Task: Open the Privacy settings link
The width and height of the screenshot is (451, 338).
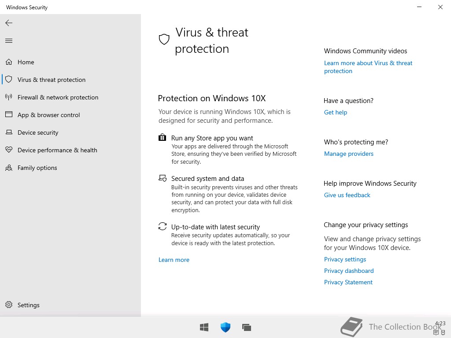Action: 345,260
